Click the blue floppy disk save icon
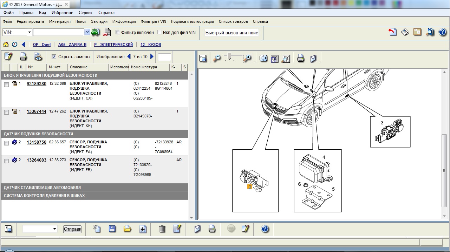The image size is (450, 252). click(x=112, y=229)
